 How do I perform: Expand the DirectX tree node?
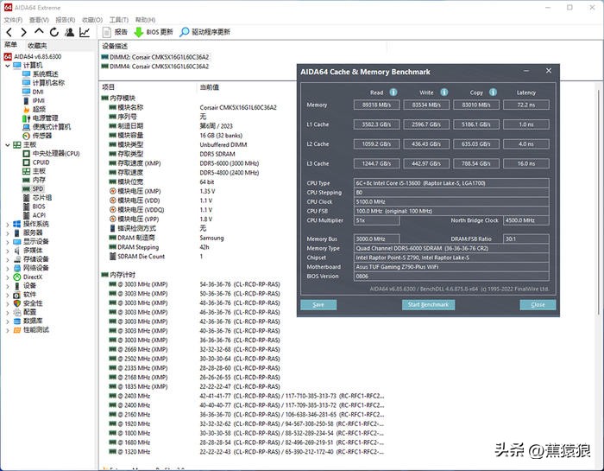coord(8,277)
